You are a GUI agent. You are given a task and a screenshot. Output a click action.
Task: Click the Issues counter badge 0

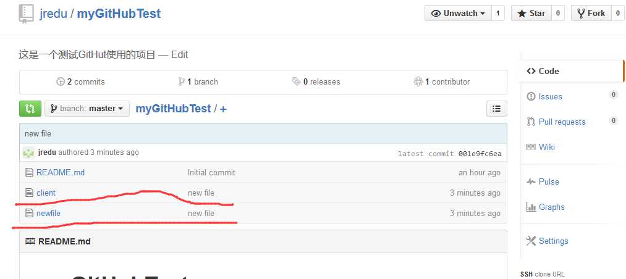(x=614, y=95)
